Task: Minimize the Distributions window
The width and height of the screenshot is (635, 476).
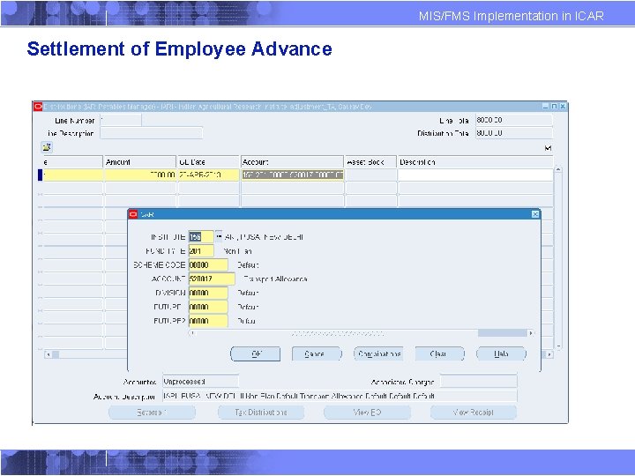Action: click(x=546, y=107)
